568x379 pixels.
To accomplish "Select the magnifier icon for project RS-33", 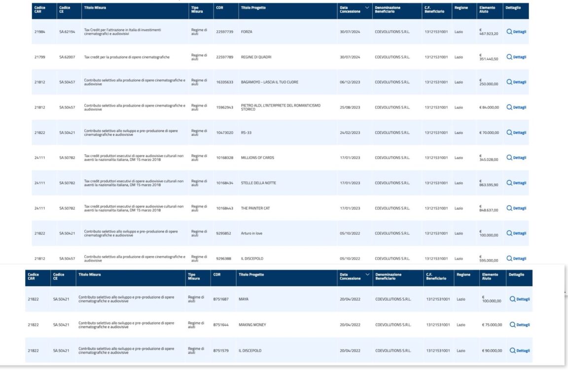I will [509, 132].
